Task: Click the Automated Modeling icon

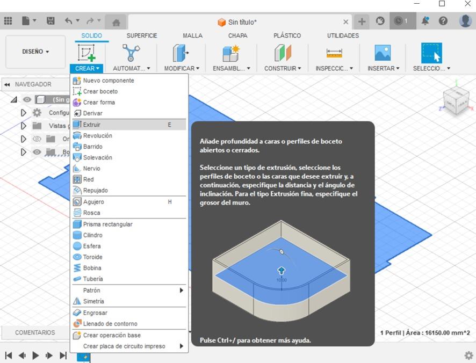Action: click(x=131, y=53)
